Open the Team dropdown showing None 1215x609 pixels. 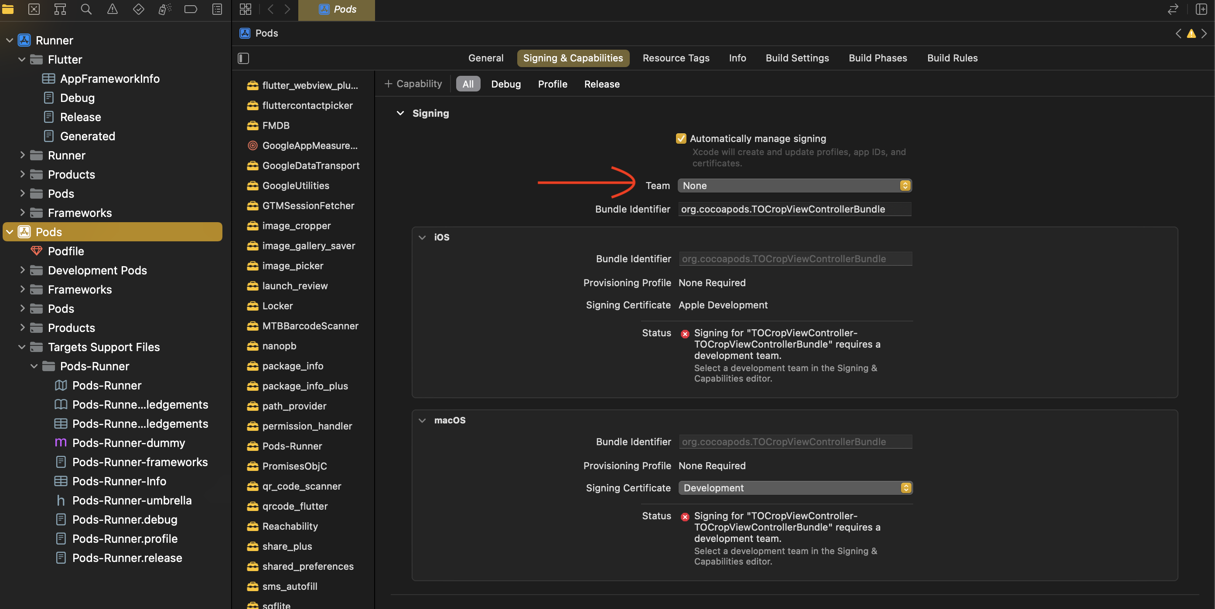pyautogui.click(x=795, y=186)
